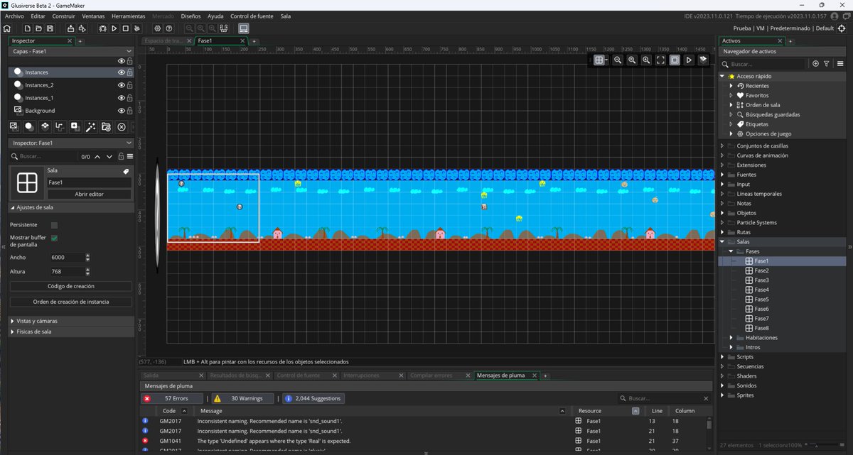Image resolution: width=853 pixels, height=455 pixels.
Task: Enable the Persistente checkbox
Action: click(x=55, y=225)
